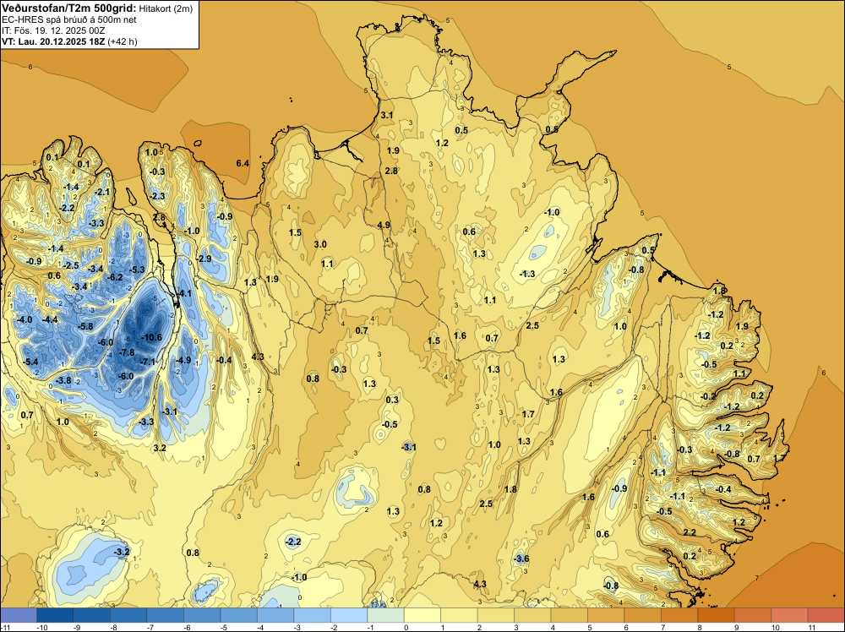Click the -5.3 temperature value
This screenshot has height=632, width=845.
136,270
